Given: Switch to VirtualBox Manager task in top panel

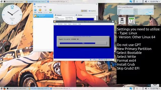Looking at the screenshot, I should pos(58,1).
